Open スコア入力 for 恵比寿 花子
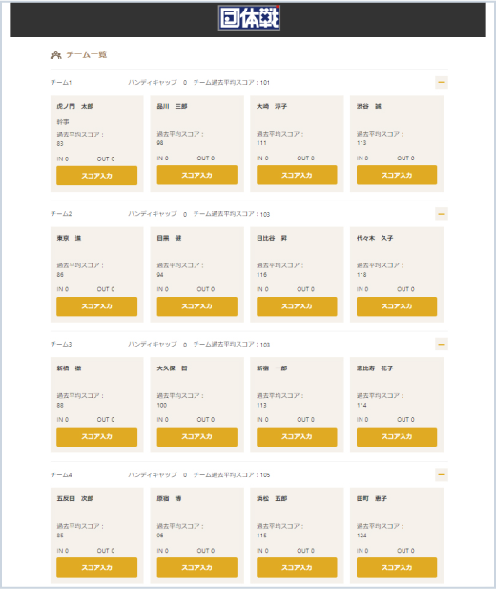The image size is (496, 589). [x=397, y=436]
